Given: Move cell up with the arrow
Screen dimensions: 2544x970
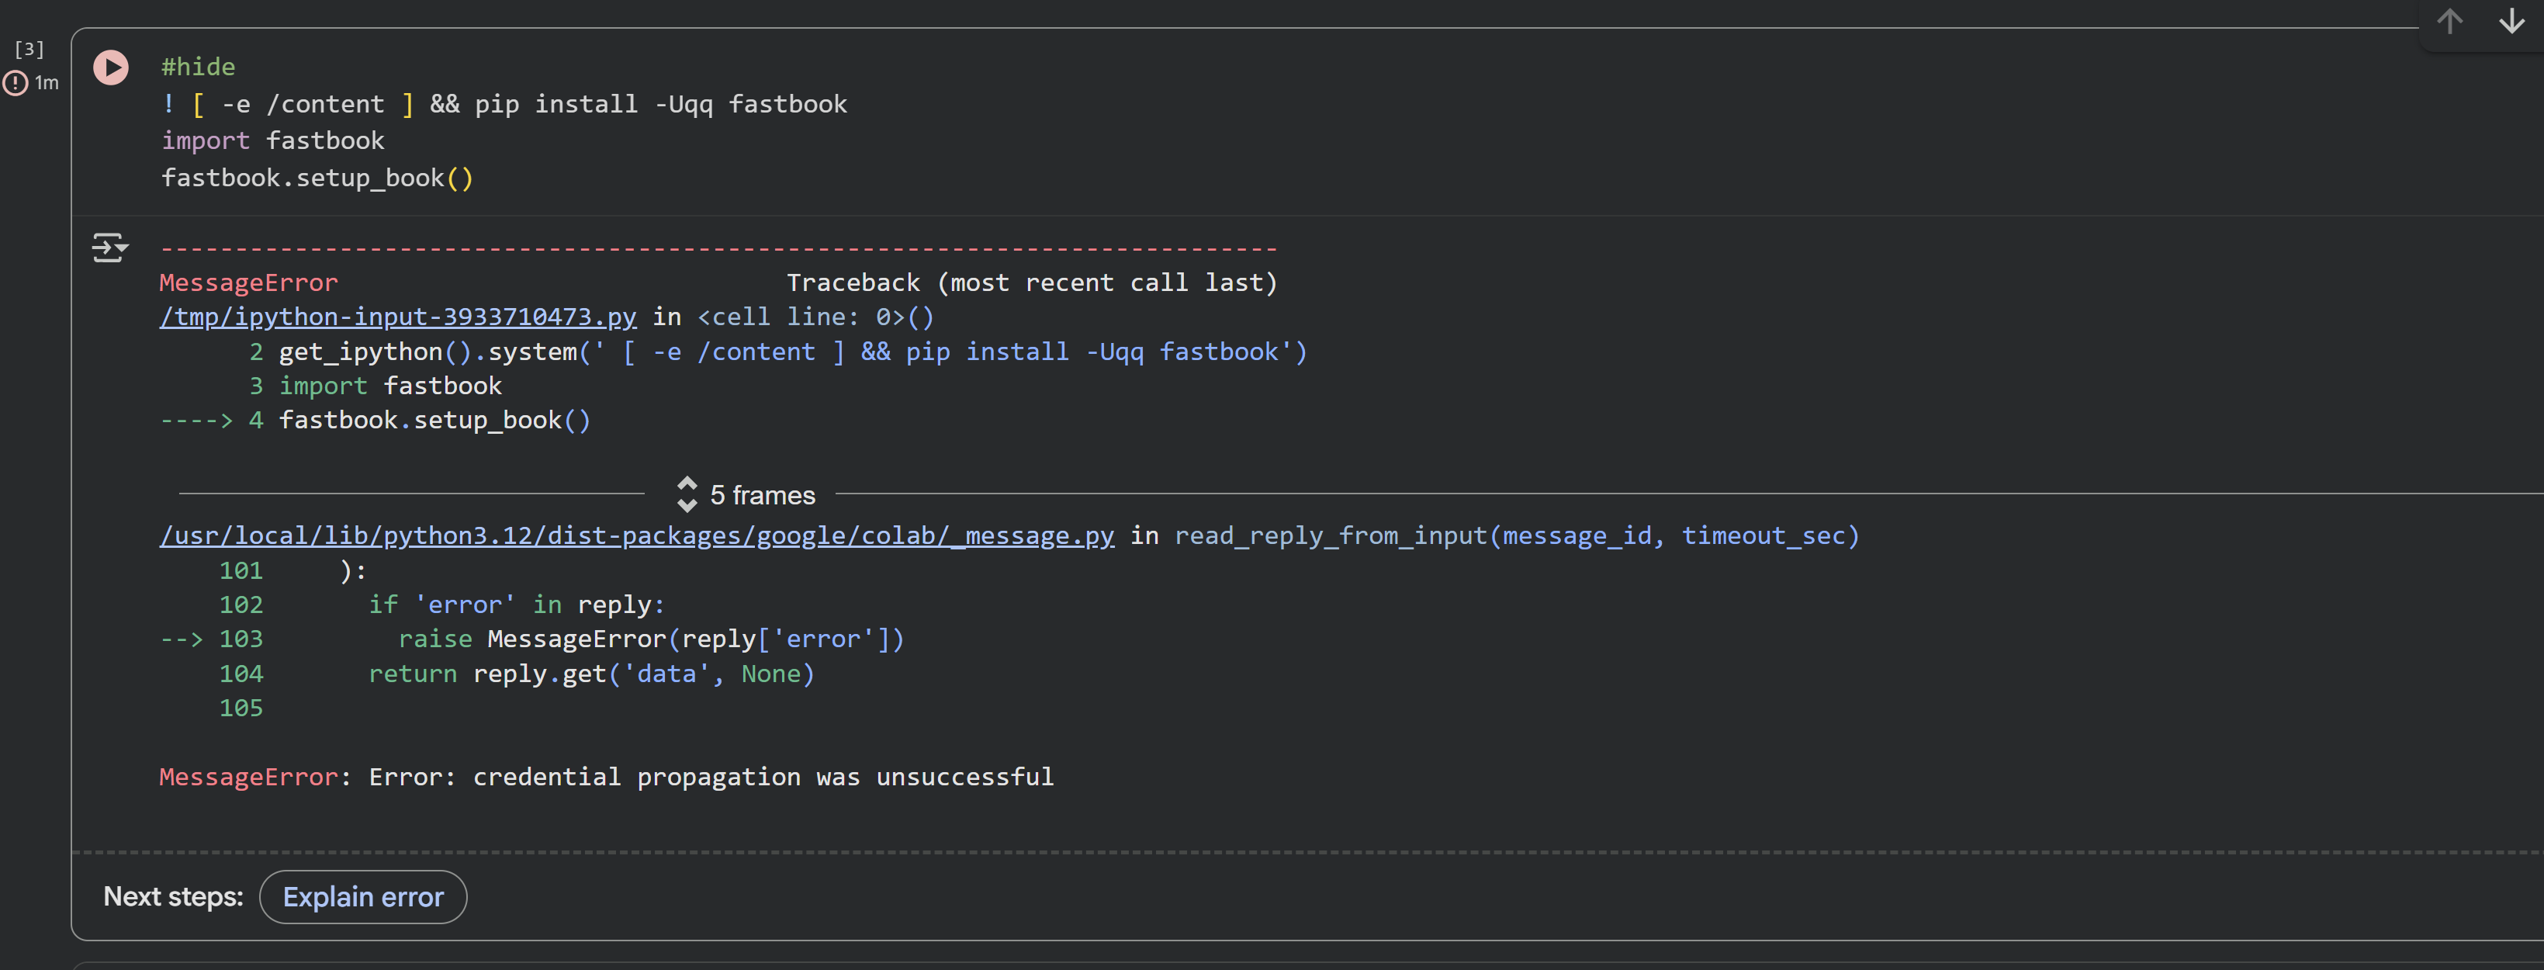Looking at the screenshot, I should (x=2449, y=22).
